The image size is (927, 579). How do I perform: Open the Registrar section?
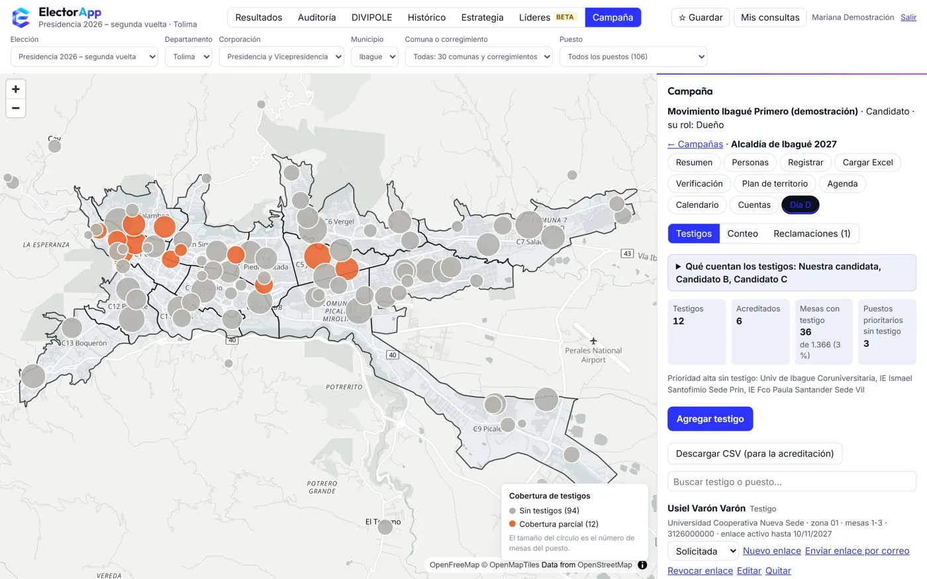pyautogui.click(x=806, y=162)
